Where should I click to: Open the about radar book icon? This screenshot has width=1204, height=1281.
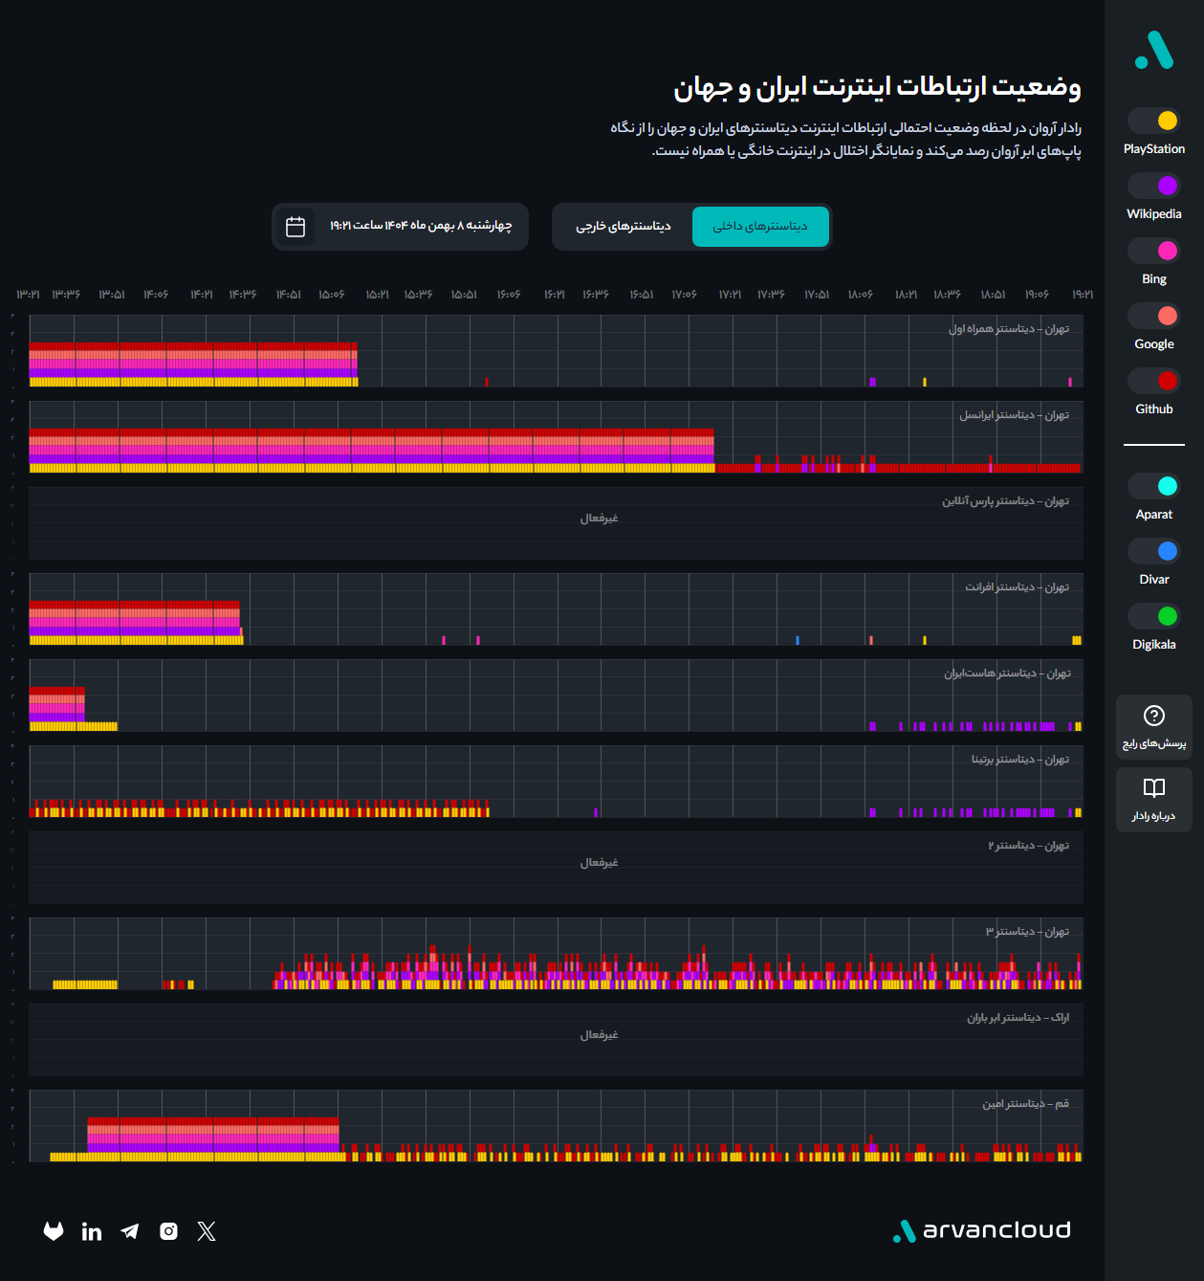[x=1153, y=788]
